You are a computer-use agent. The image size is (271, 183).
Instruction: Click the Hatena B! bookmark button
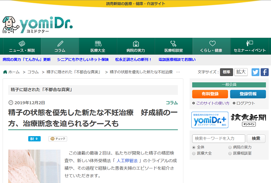click(35, 139)
